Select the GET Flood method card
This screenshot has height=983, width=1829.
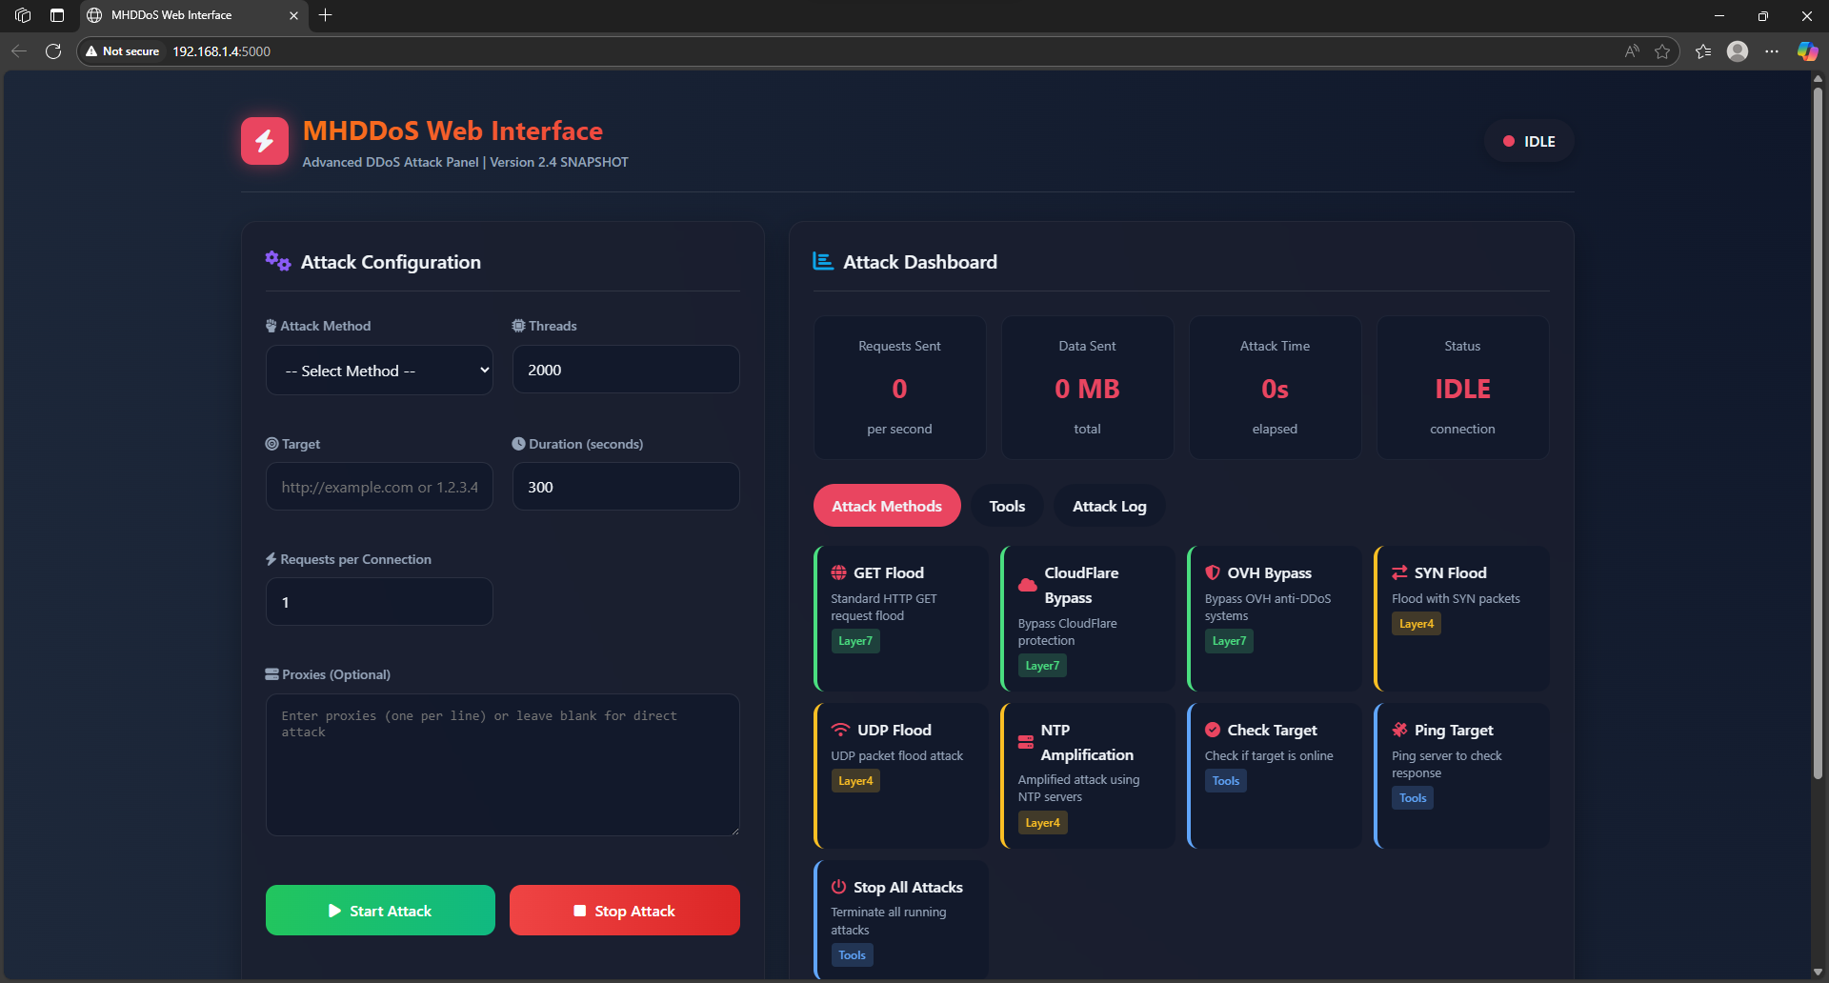pyautogui.click(x=901, y=618)
